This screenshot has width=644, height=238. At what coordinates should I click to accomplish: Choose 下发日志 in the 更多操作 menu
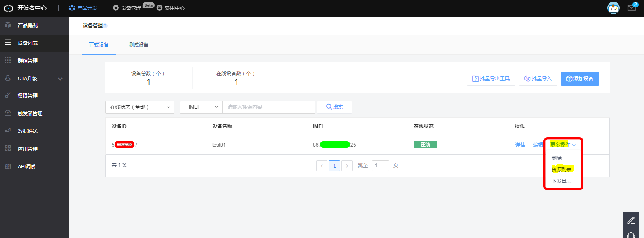coord(562,181)
